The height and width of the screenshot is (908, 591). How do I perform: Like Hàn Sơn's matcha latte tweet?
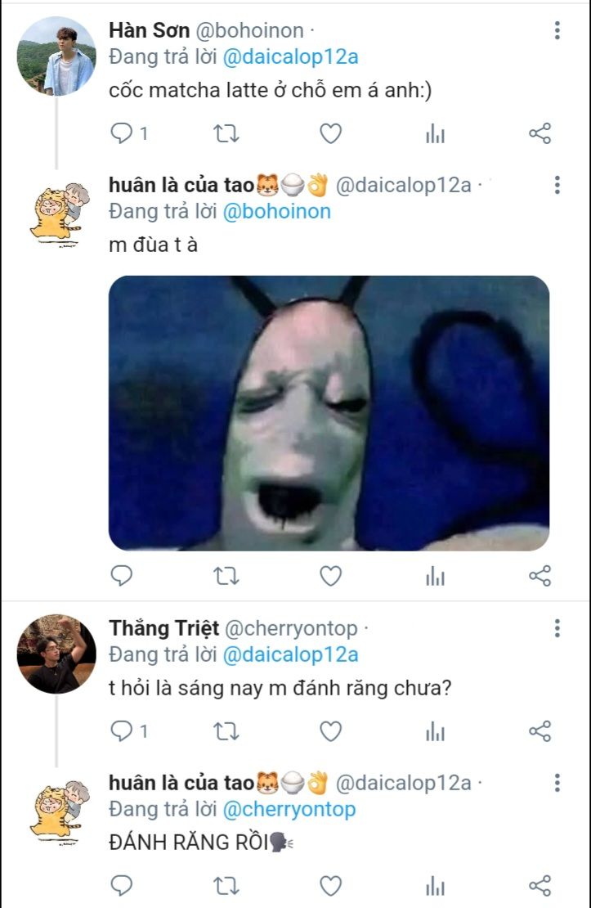point(330,133)
